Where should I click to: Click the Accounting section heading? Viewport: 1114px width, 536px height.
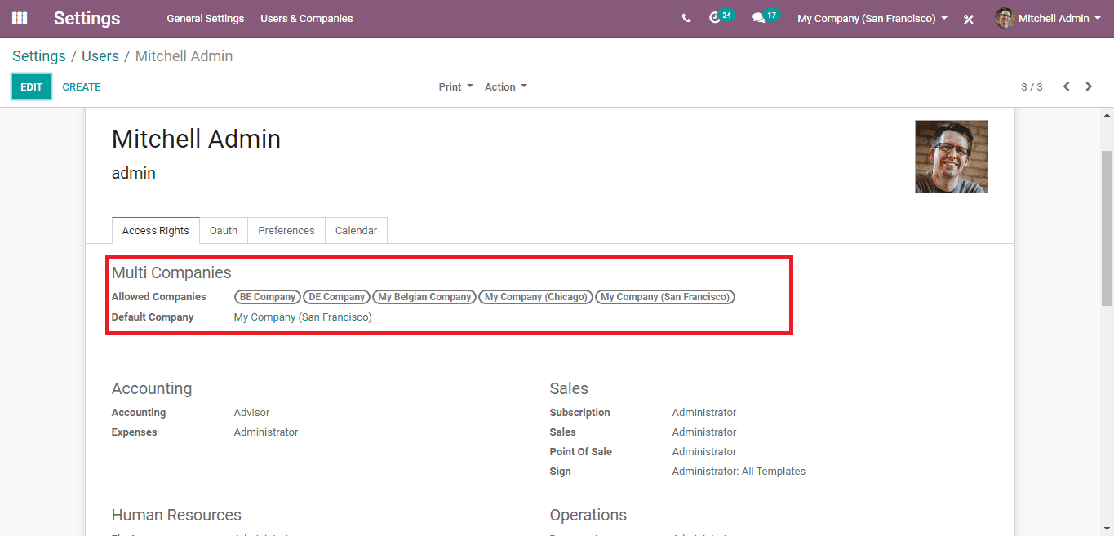[x=152, y=389]
